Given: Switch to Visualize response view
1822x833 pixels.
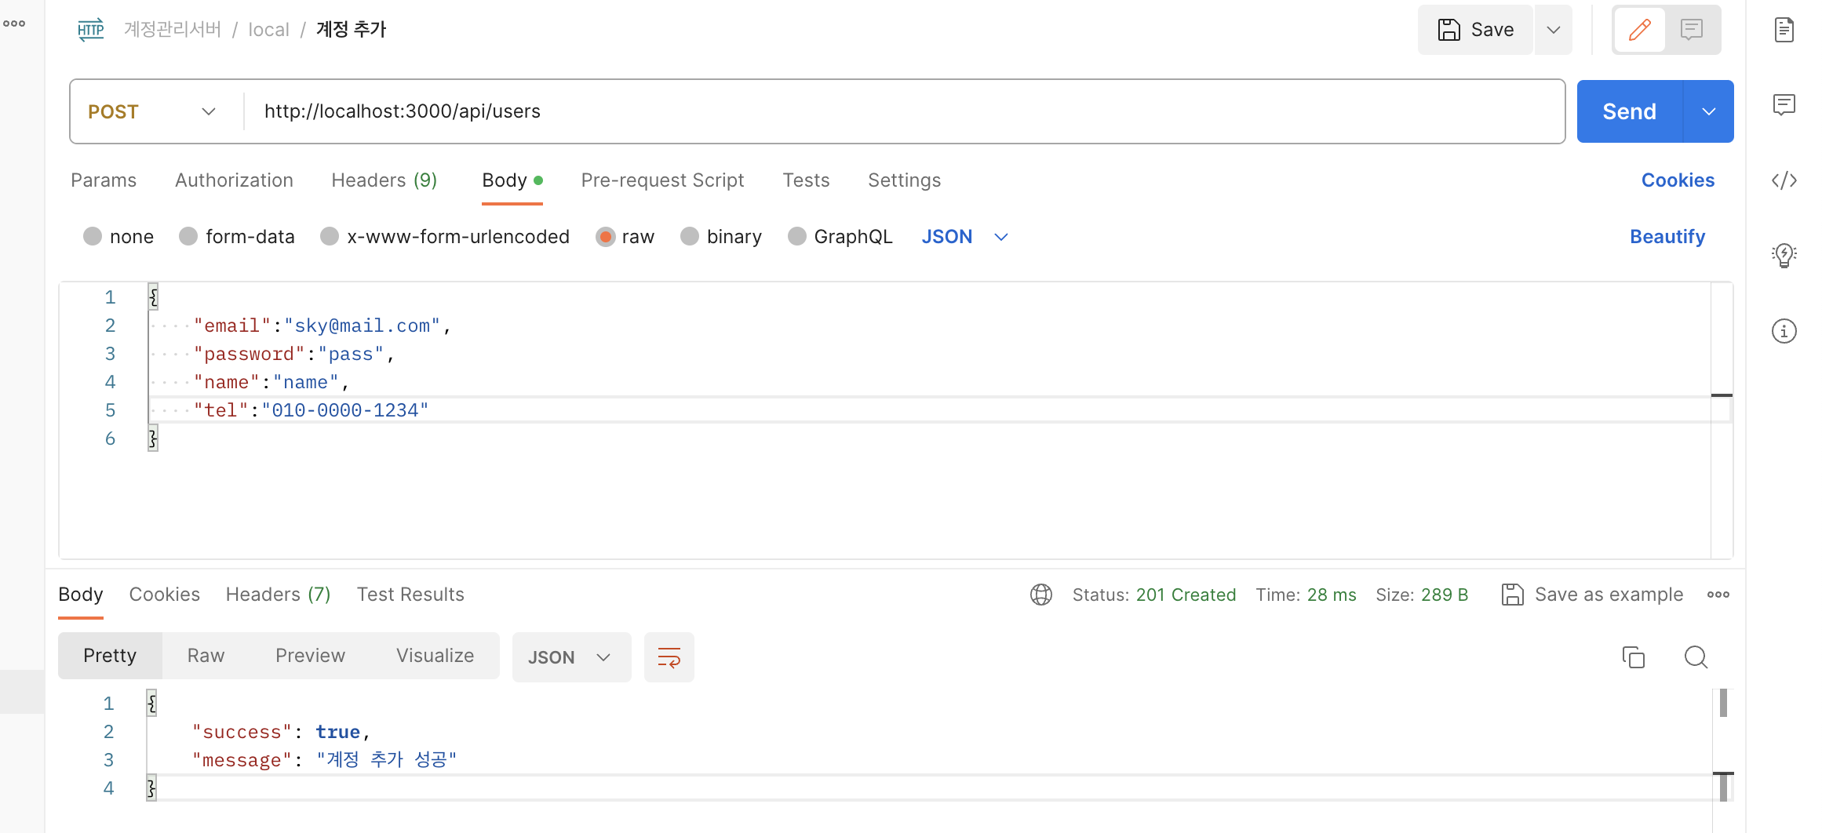Looking at the screenshot, I should tap(435, 656).
